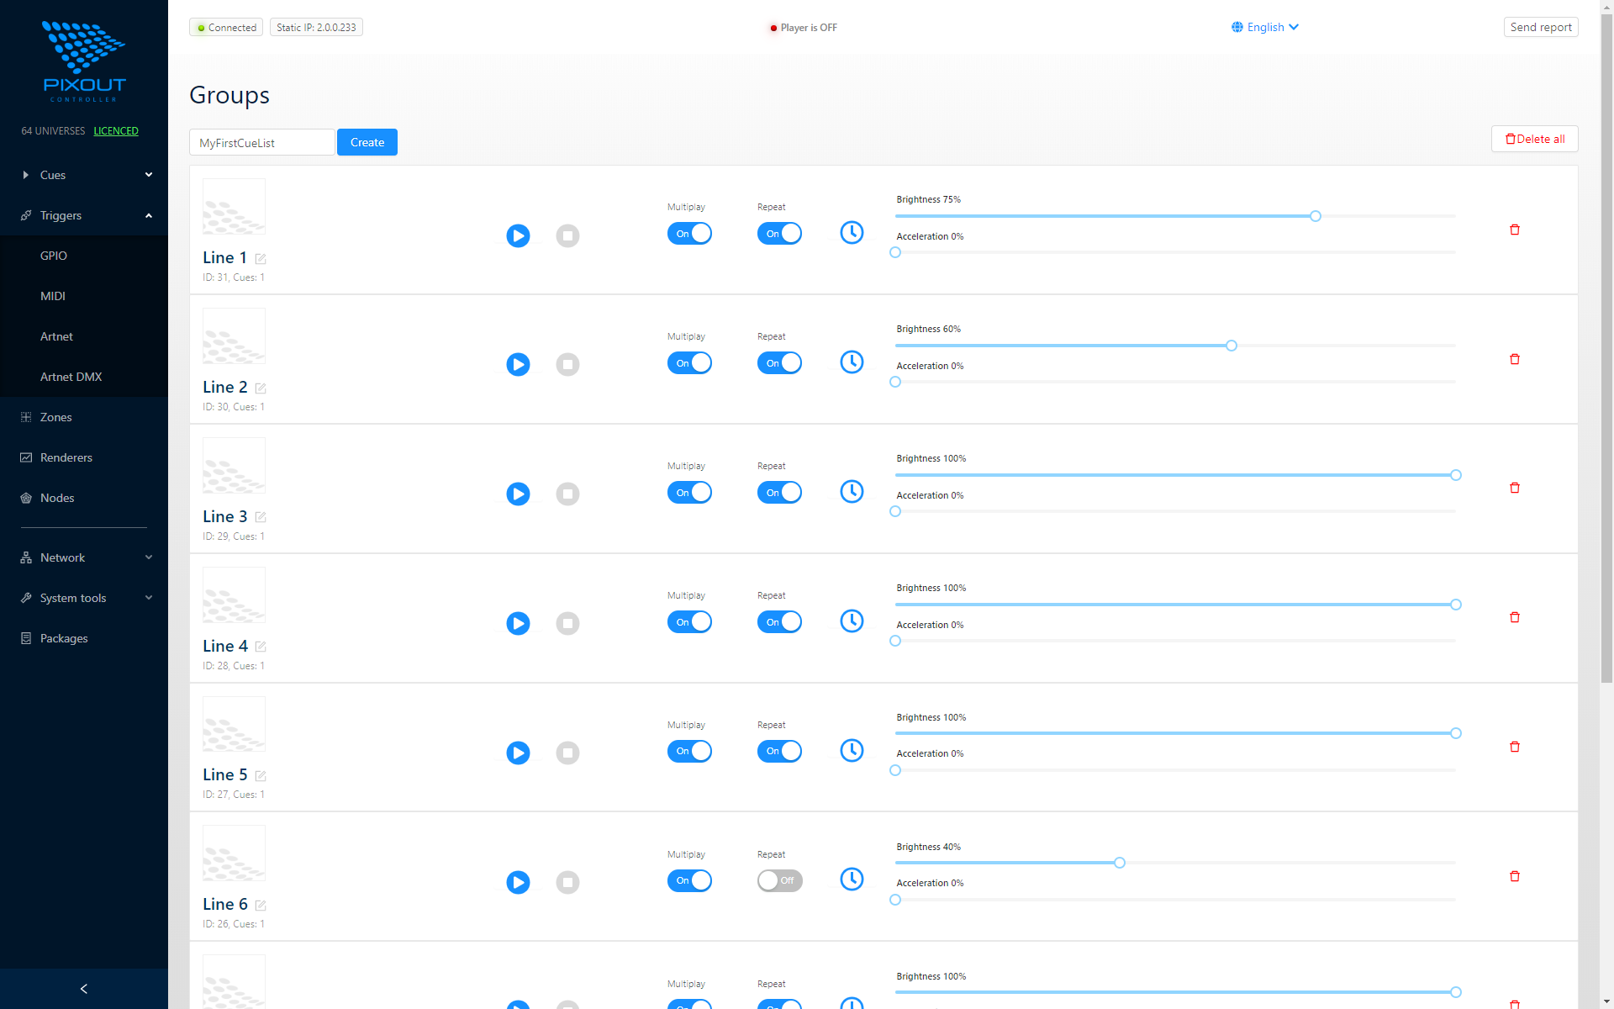Image resolution: width=1614 pixels, height=1009 pixels.
Task: Turn off Multiplay for Line 1
Action: (689, 233)
